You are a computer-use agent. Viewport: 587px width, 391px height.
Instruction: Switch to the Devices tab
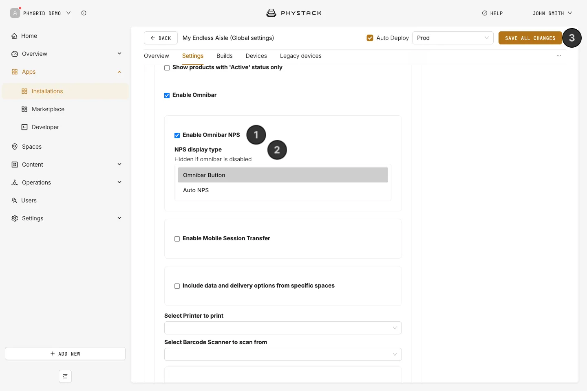tap(256, 56)
